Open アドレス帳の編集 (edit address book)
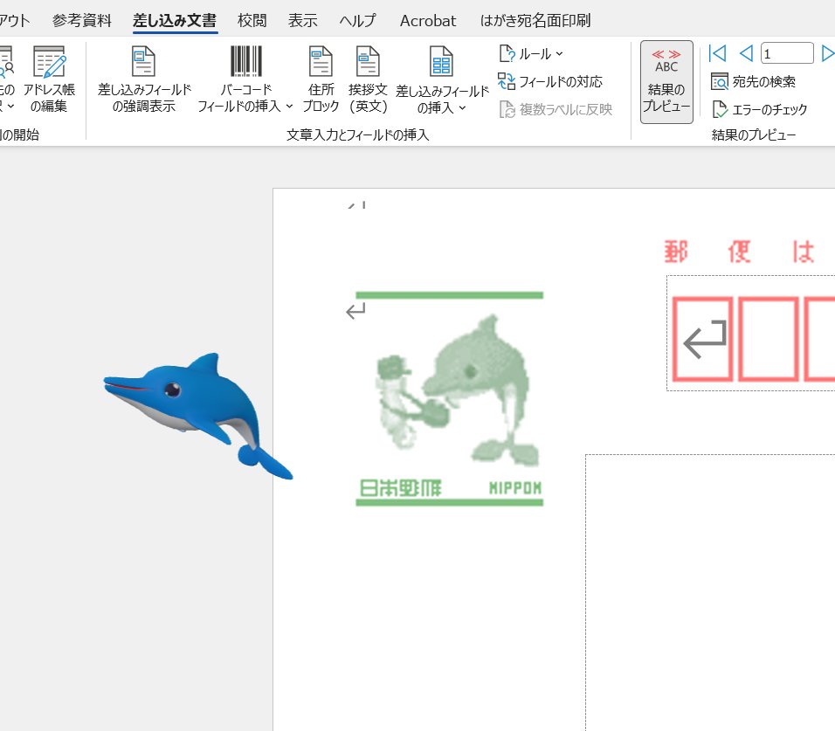Image resolution: width=835 pixels, height=731 pixels. (49, 79)
